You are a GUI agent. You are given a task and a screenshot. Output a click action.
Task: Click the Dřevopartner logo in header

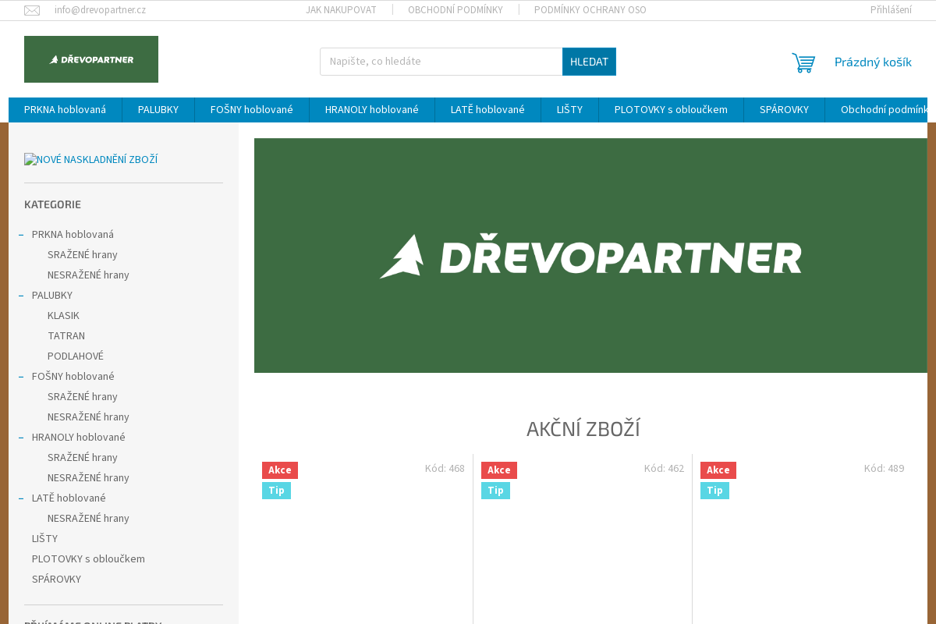[x=91, y=59]
